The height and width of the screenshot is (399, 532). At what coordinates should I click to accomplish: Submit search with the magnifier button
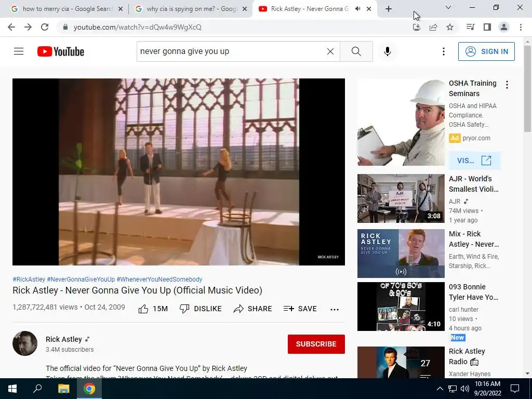(x=356, y=51)
